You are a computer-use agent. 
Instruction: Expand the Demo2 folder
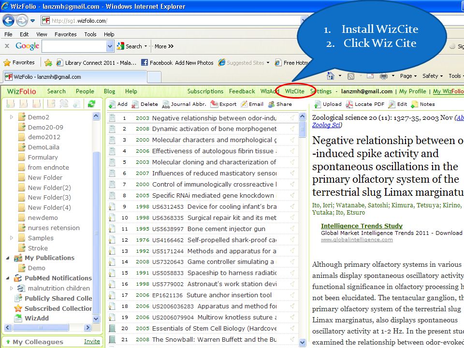click(x=12, y=117)
